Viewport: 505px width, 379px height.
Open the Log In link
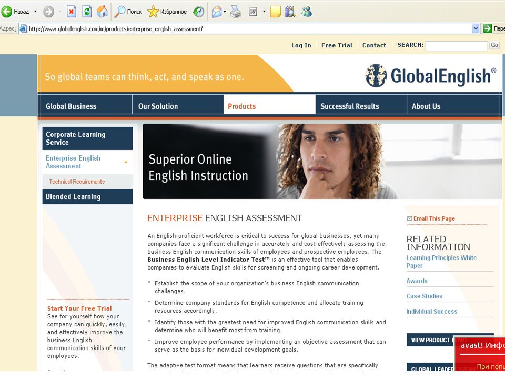(x=301, y=45)
